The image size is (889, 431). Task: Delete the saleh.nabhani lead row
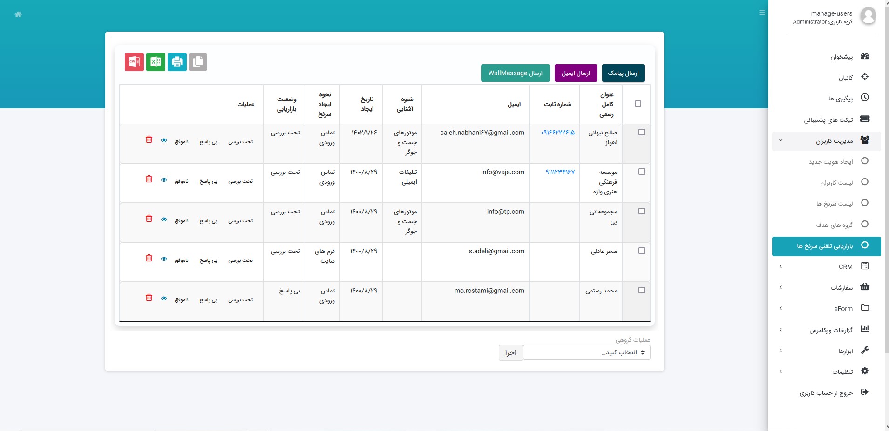pos(149,139)
